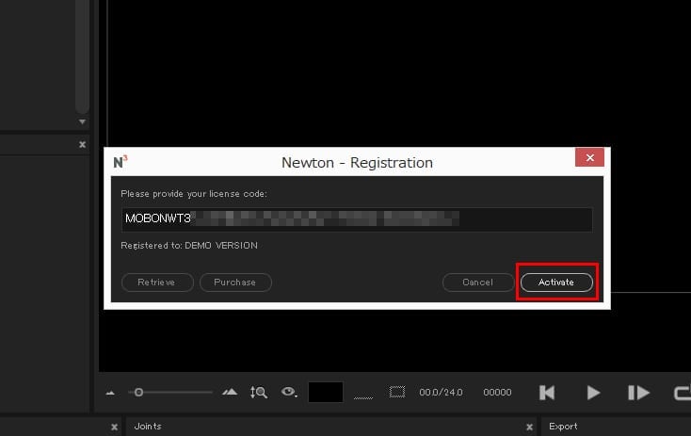691x436 pixels.
Task: Select the Export panel header
Action: click(563, 427)
